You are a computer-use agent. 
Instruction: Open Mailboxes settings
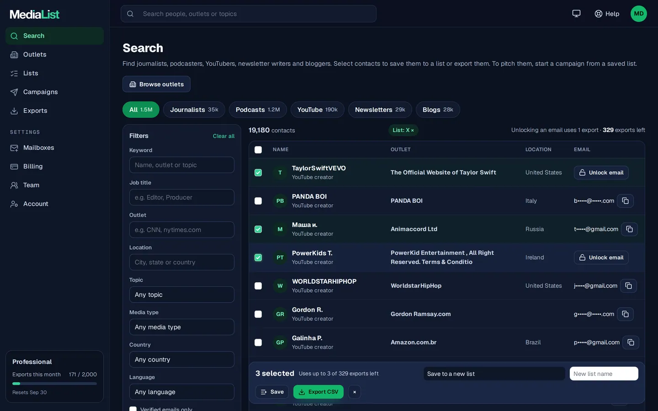pyautogui.click(x=54, y=148)
